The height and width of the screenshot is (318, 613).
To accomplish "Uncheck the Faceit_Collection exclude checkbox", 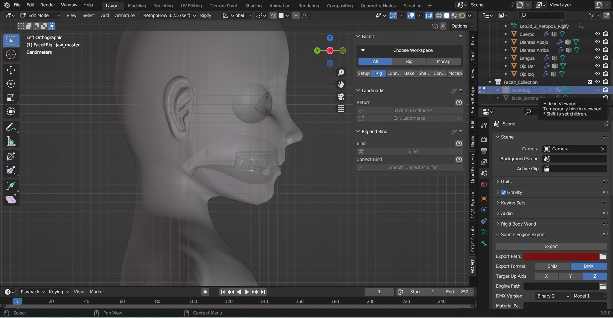I will click(590, 82).
